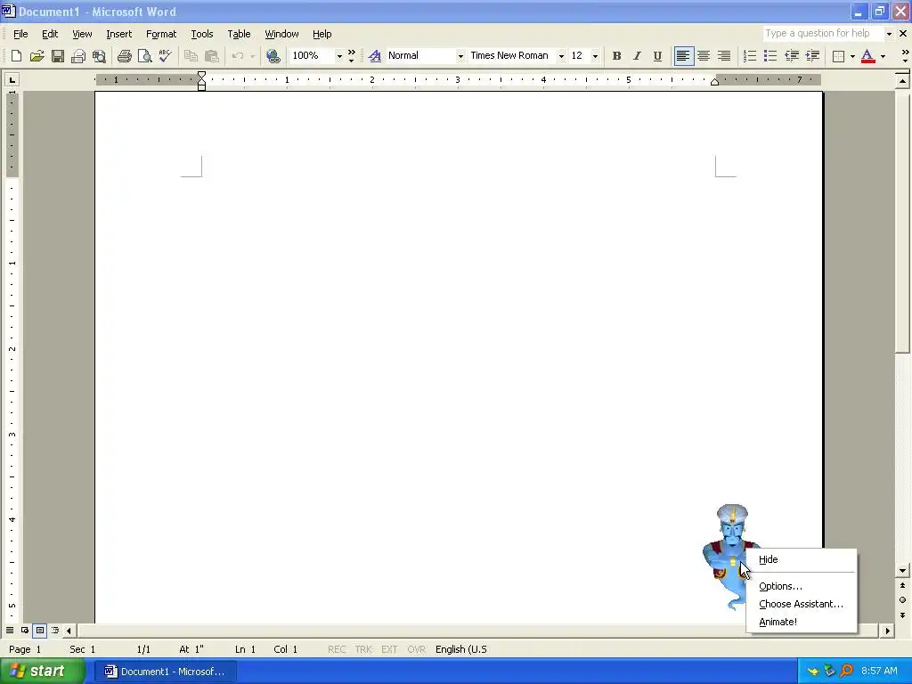Screen dimensions: 912x684
Task: Run the spelling and grammar check
Action: tap(165, 56)
